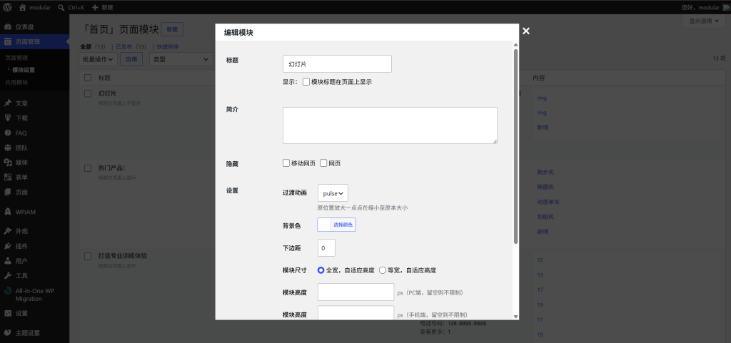This screenshot has height=343, width=731.
Task: Click the 页面管理 sidebar icon
Action: [7, 42]
